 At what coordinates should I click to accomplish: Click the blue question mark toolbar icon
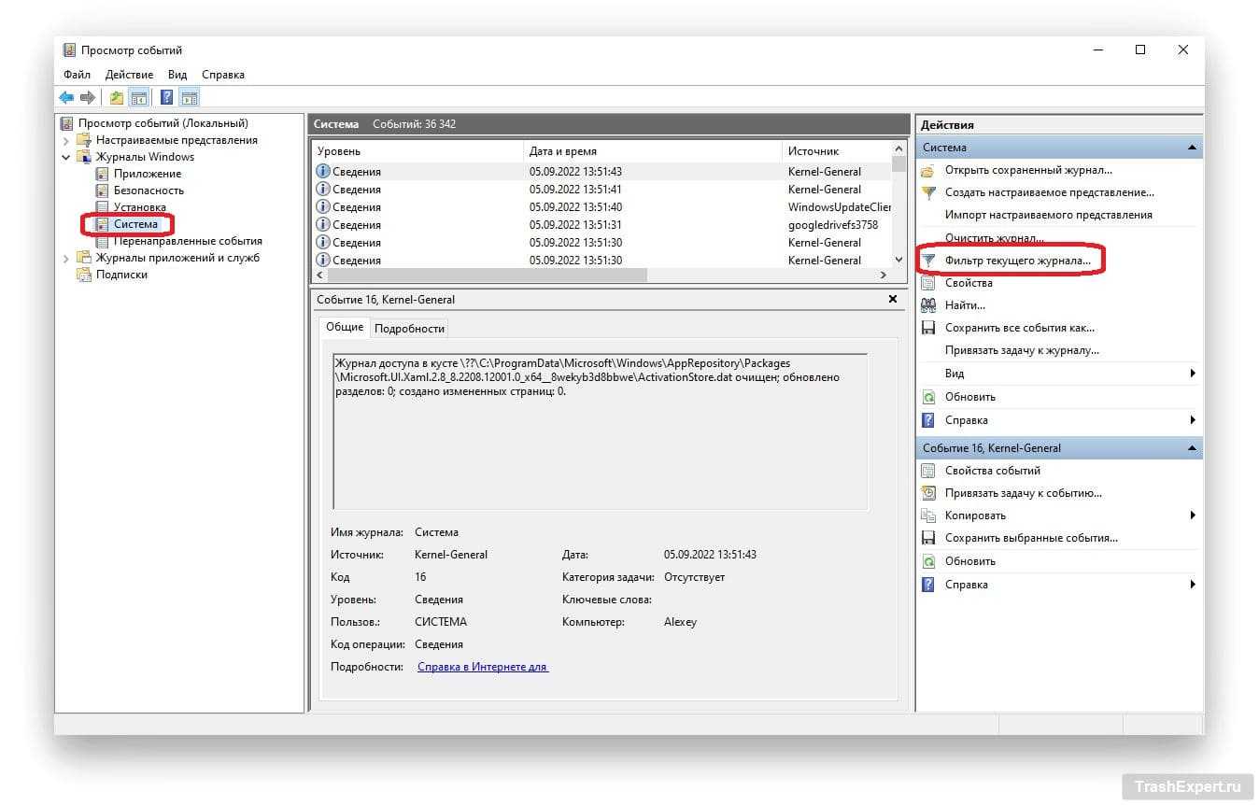coord(166,97)
